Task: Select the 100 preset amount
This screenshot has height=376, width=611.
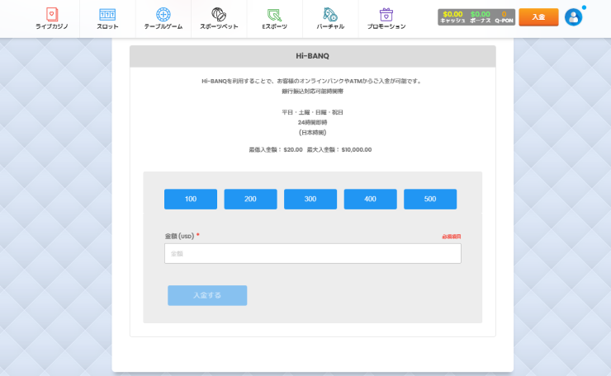Action: [x=191, y=199]
